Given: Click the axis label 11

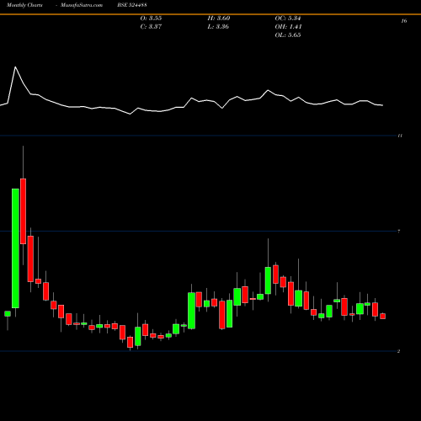Looking at the screenshot, I should coord(400,136).
